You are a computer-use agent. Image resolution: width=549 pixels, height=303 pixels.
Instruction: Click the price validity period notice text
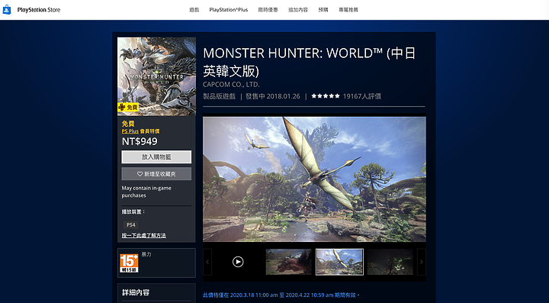tap(281, 295)
